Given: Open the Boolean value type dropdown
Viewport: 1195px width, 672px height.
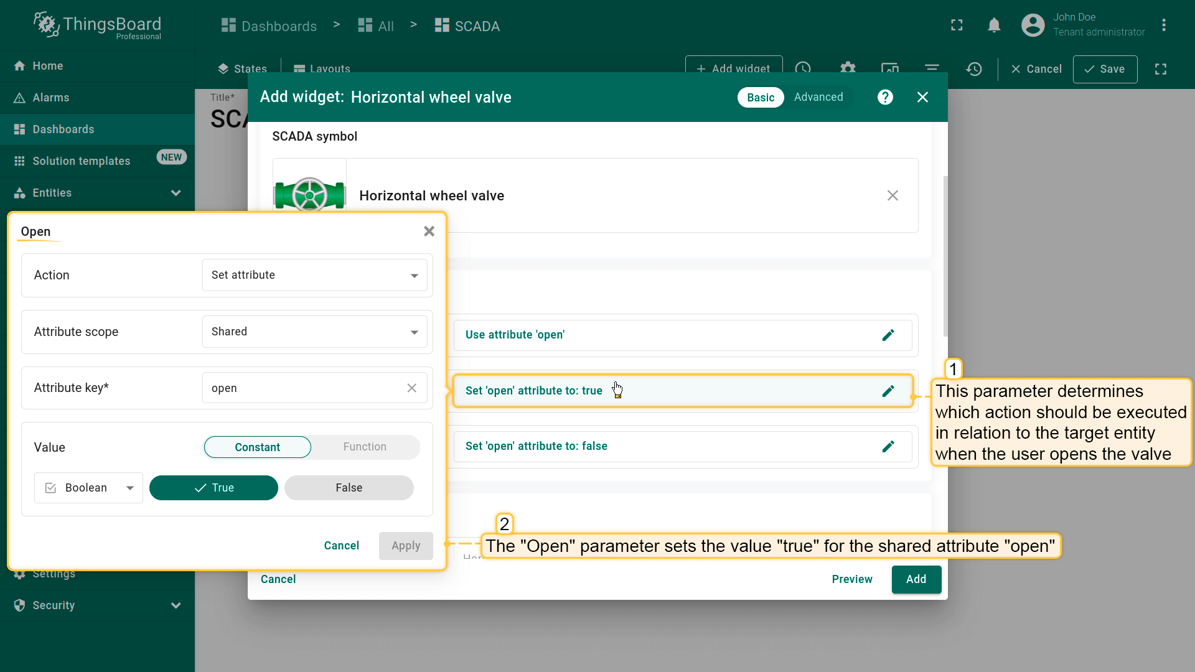Looking at the screenshot, I should (x=89, y=488).
